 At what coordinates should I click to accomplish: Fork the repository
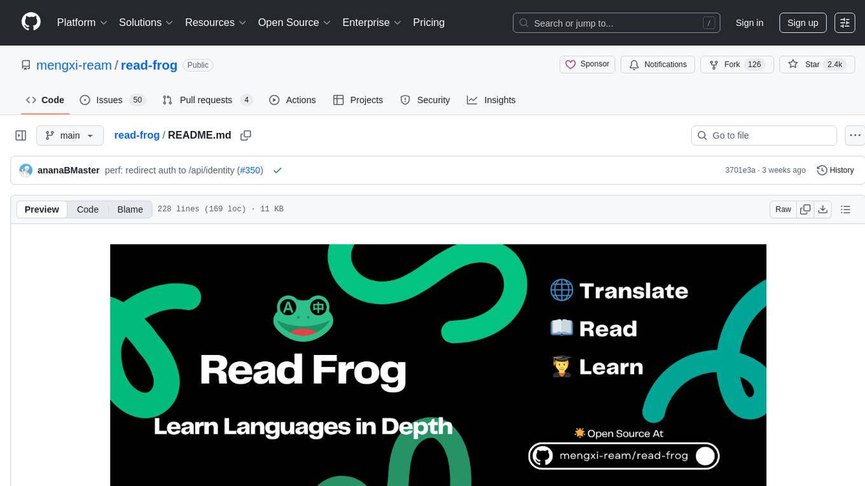(x=737, y=64)
